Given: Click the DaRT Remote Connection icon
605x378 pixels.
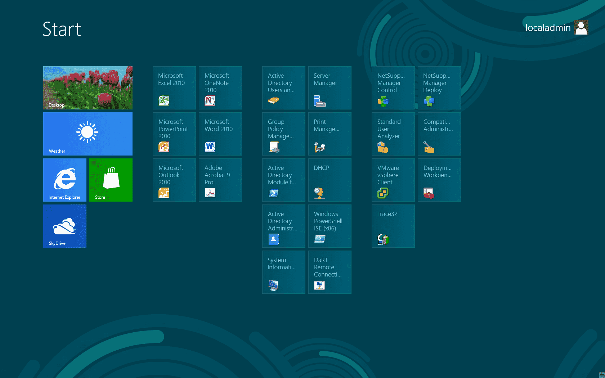Looking at the screenshot, I should 319,285.
